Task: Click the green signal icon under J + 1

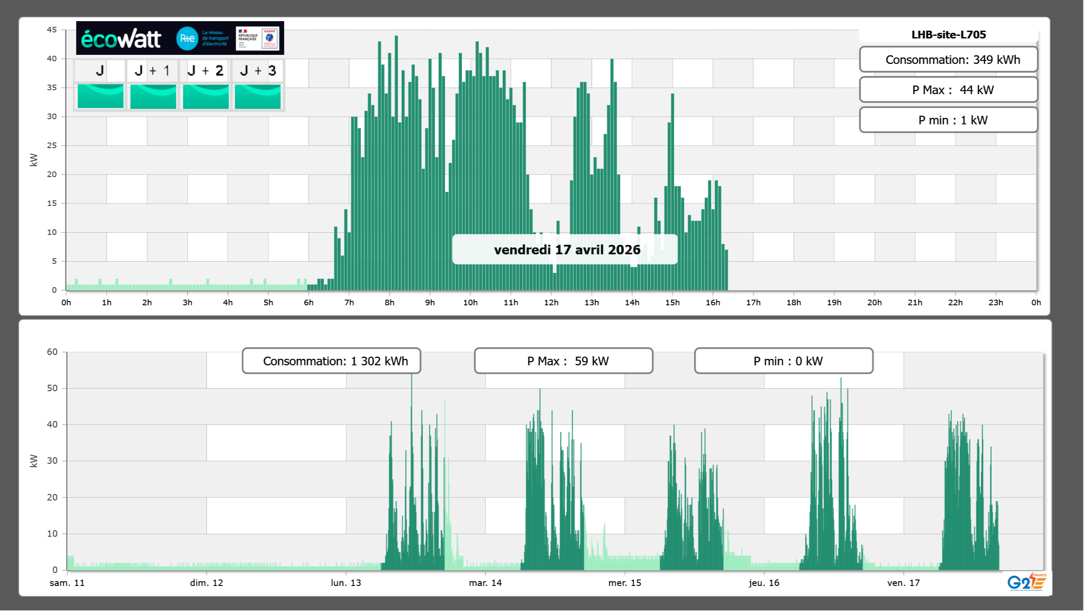Action: pos(153,96)
